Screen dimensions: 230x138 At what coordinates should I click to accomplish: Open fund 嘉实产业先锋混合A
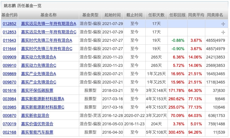[x=39, y=74]
